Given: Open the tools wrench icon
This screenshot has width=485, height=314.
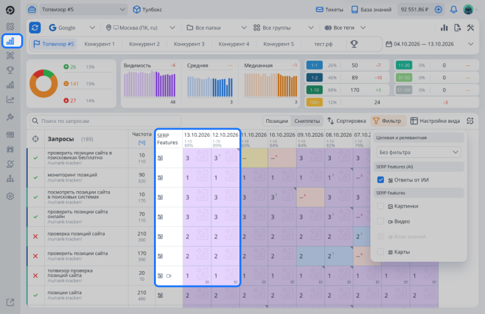Looking at the screenshot, I should click(x=470, y=27).
